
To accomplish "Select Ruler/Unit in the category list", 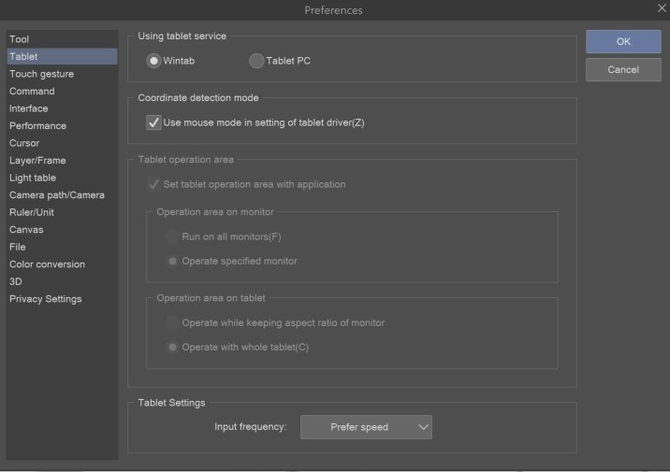I will point(32,212).
